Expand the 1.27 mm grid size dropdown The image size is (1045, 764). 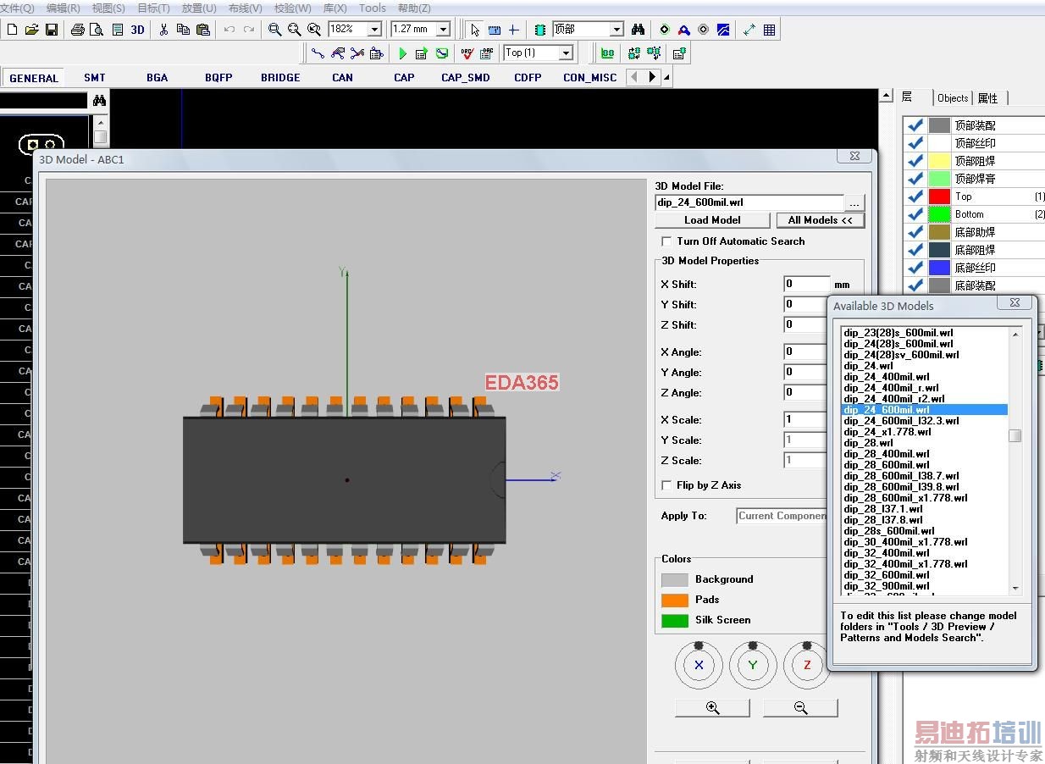442,30
